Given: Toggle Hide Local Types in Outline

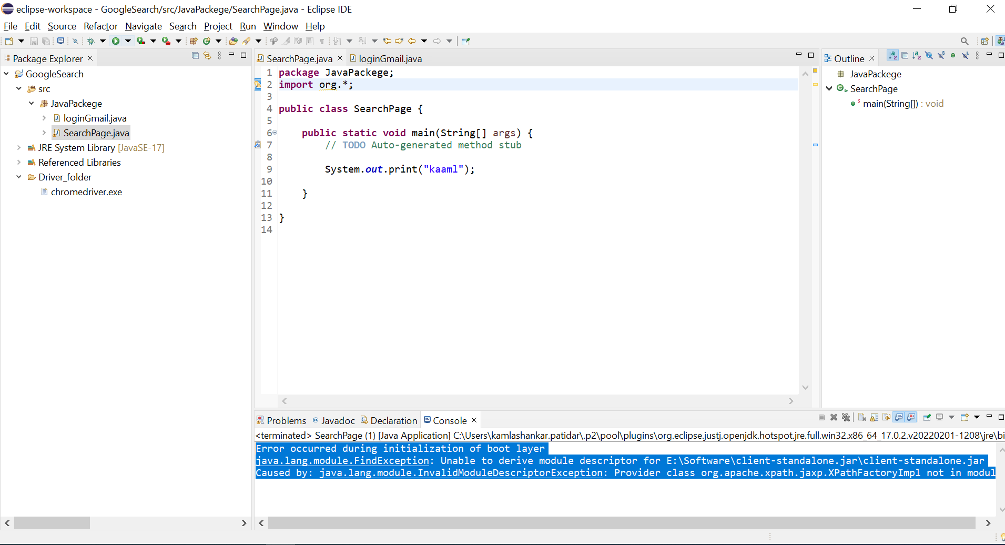Looking at the screenshot, I should (x=965, y=55).
